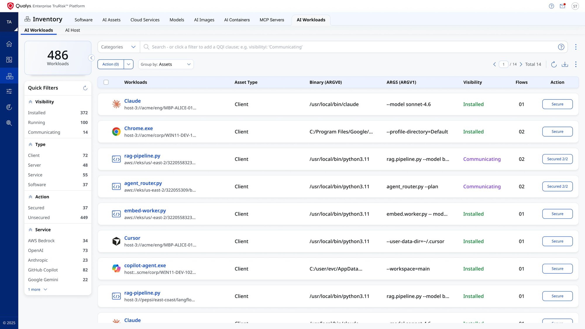
Task: Open the copilot-agent.exe workload link
Action: (x=145, y=266)
